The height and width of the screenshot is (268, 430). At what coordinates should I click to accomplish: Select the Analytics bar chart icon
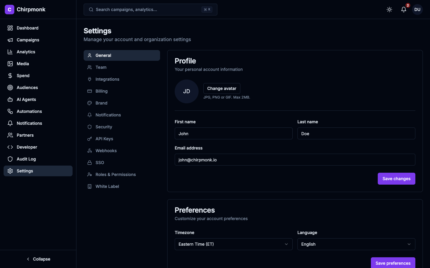tap(10, 52)
